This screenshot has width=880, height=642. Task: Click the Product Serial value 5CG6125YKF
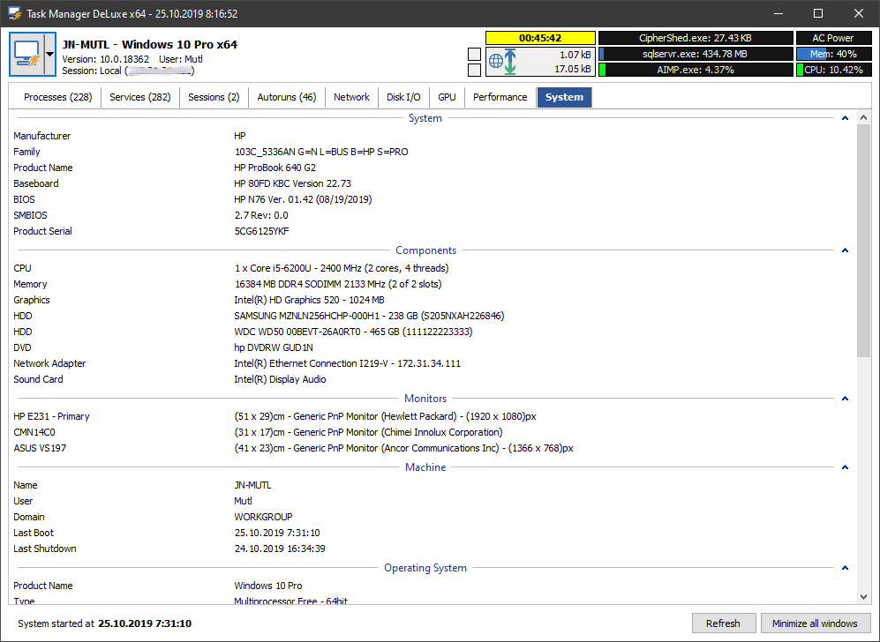[x=261, y=231]
